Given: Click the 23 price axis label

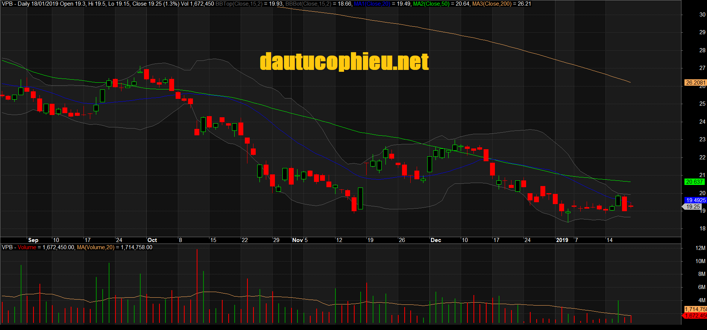Looking at the screenshot, I should (x=702, y=139).
